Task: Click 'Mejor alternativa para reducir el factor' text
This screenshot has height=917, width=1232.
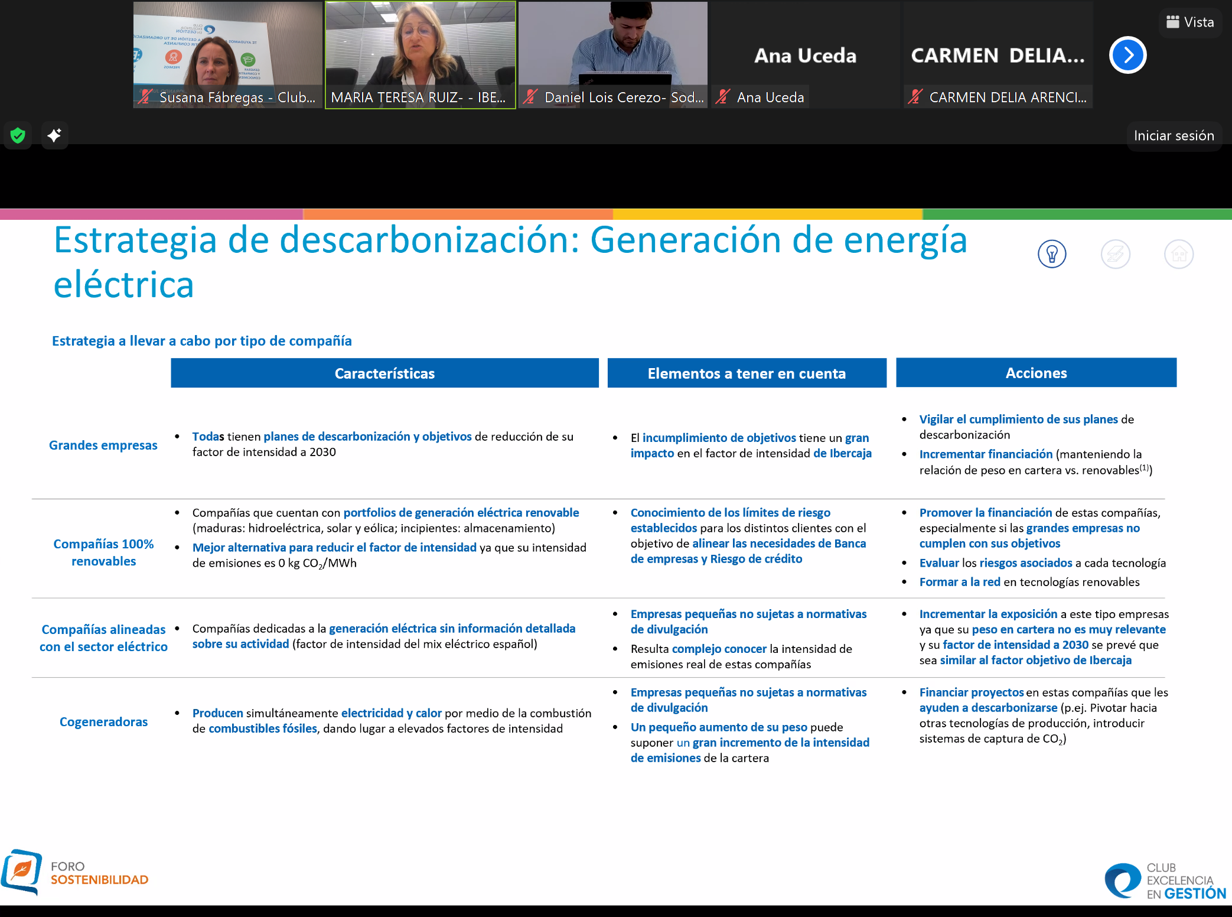Action: (334, 548)
